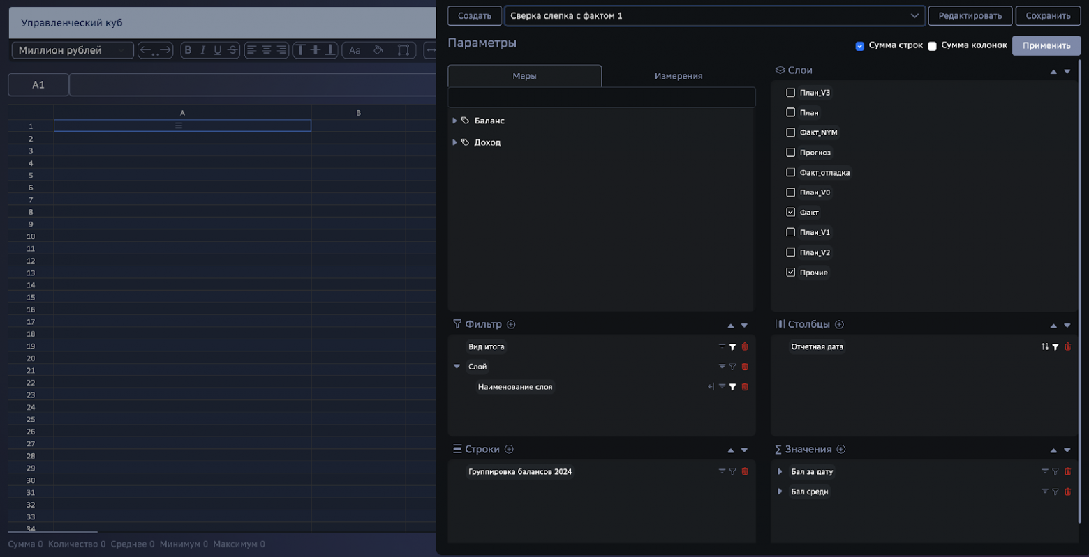1089x557 pixels.
Task: Open the 'Миллион рублей' units dropdown
Action: point(73,50)
